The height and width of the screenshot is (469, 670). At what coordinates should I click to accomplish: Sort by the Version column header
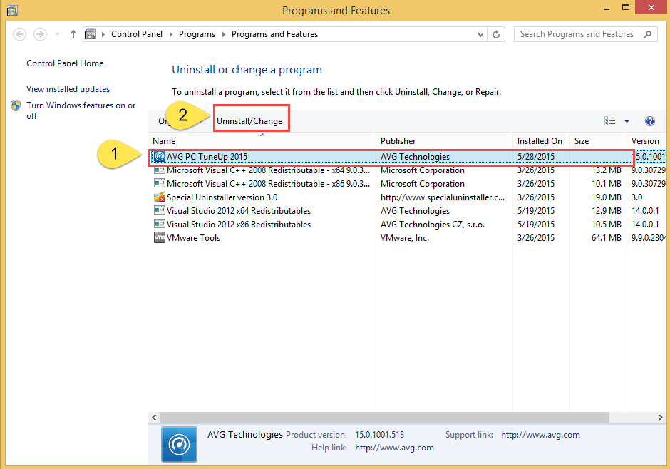coord(646,141)
